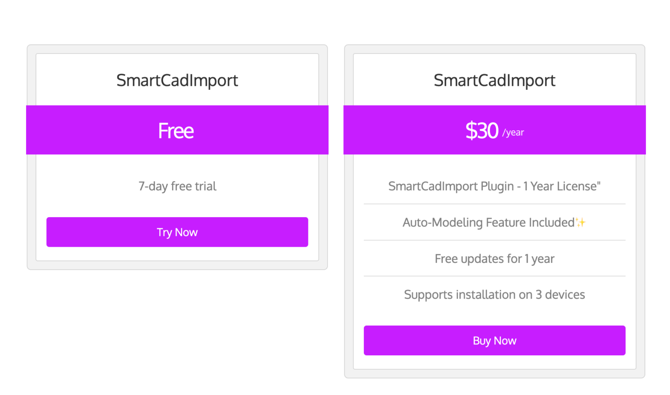Viewport: 670px width, 395px height.
Task: Click the 7-day free trial text
Action: point(177,187)
